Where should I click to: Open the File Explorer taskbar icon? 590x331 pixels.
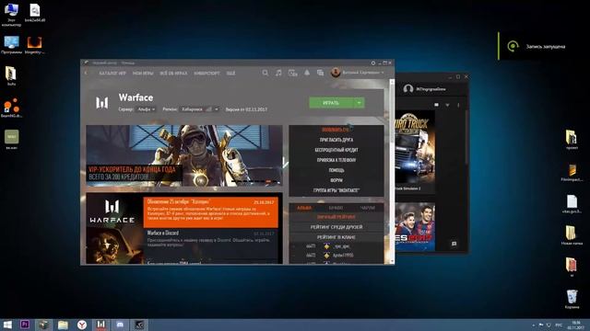pyautogui.click(x=63, y=325)
